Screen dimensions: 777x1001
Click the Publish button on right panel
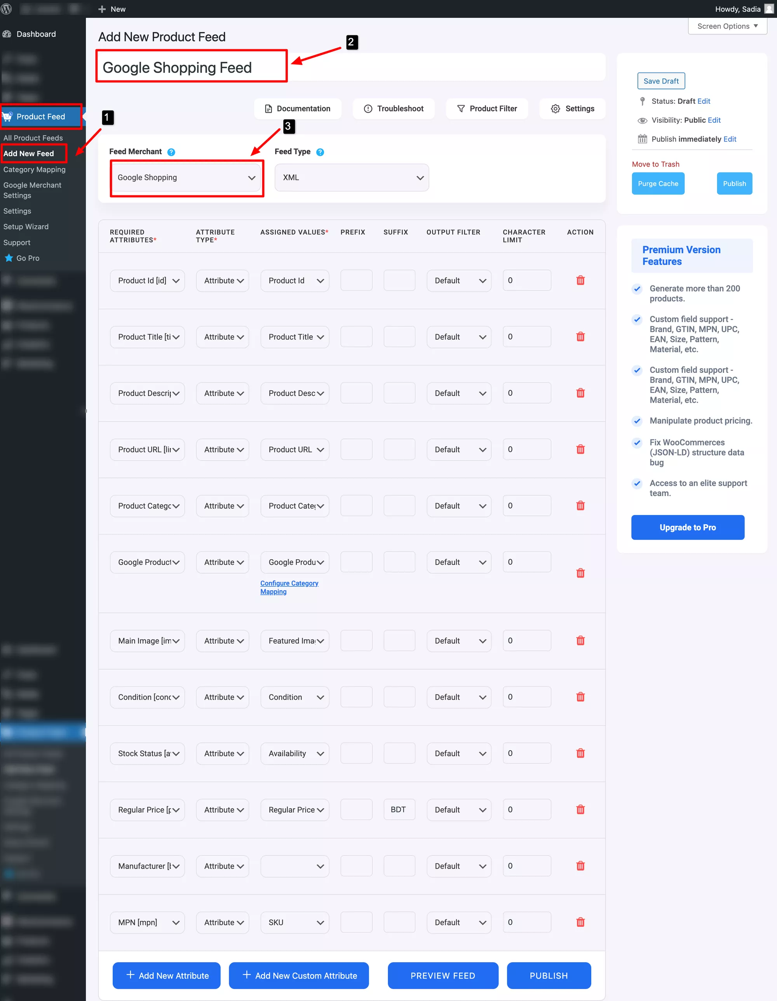coord(733,183)
